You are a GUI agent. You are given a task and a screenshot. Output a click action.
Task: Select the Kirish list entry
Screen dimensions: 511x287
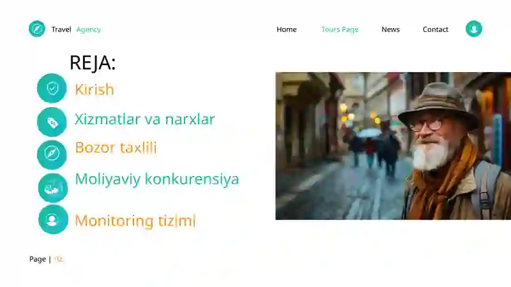(95, 89)
